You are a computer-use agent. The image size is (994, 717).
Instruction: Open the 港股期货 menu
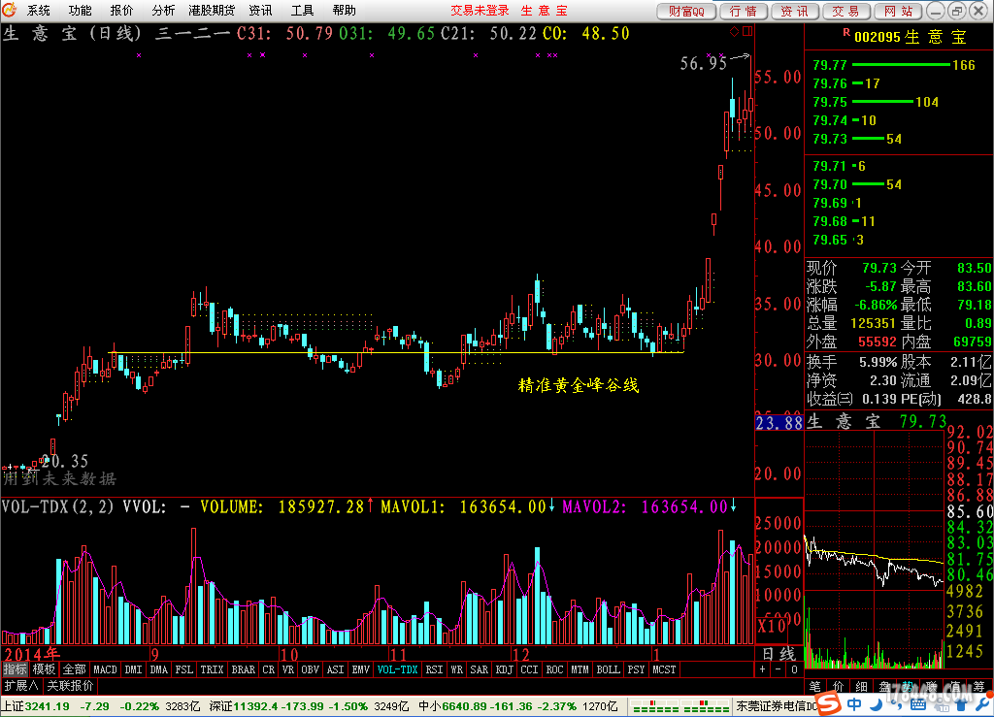tap(212, 10)
